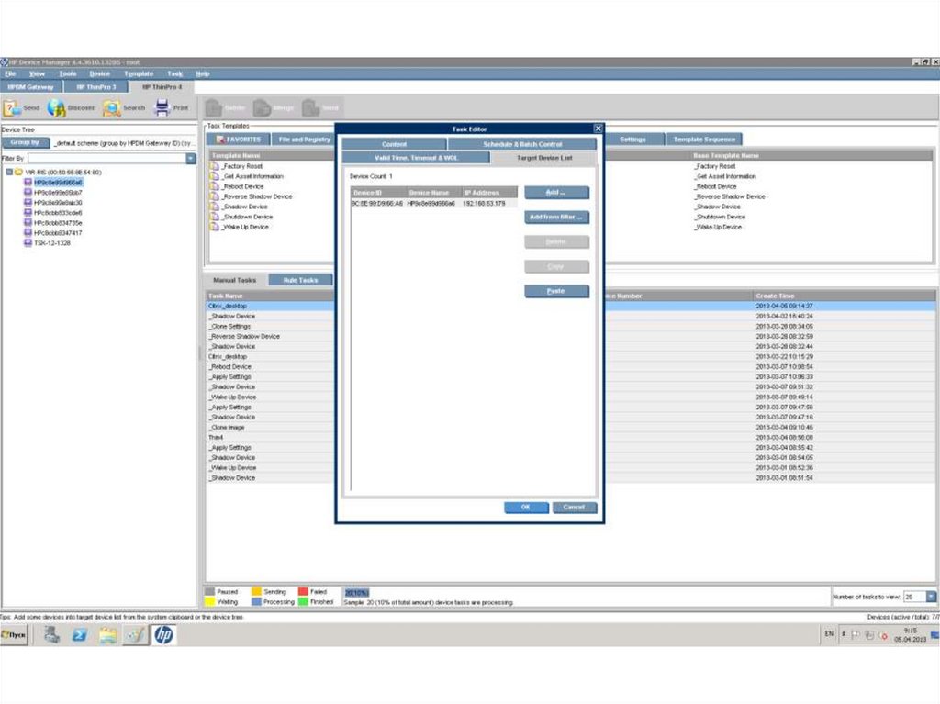Image resolution: width=940 pixels, height=704 pixels.
Task: Click the _Get Asset Information template icon
Action: pos(215,176)
